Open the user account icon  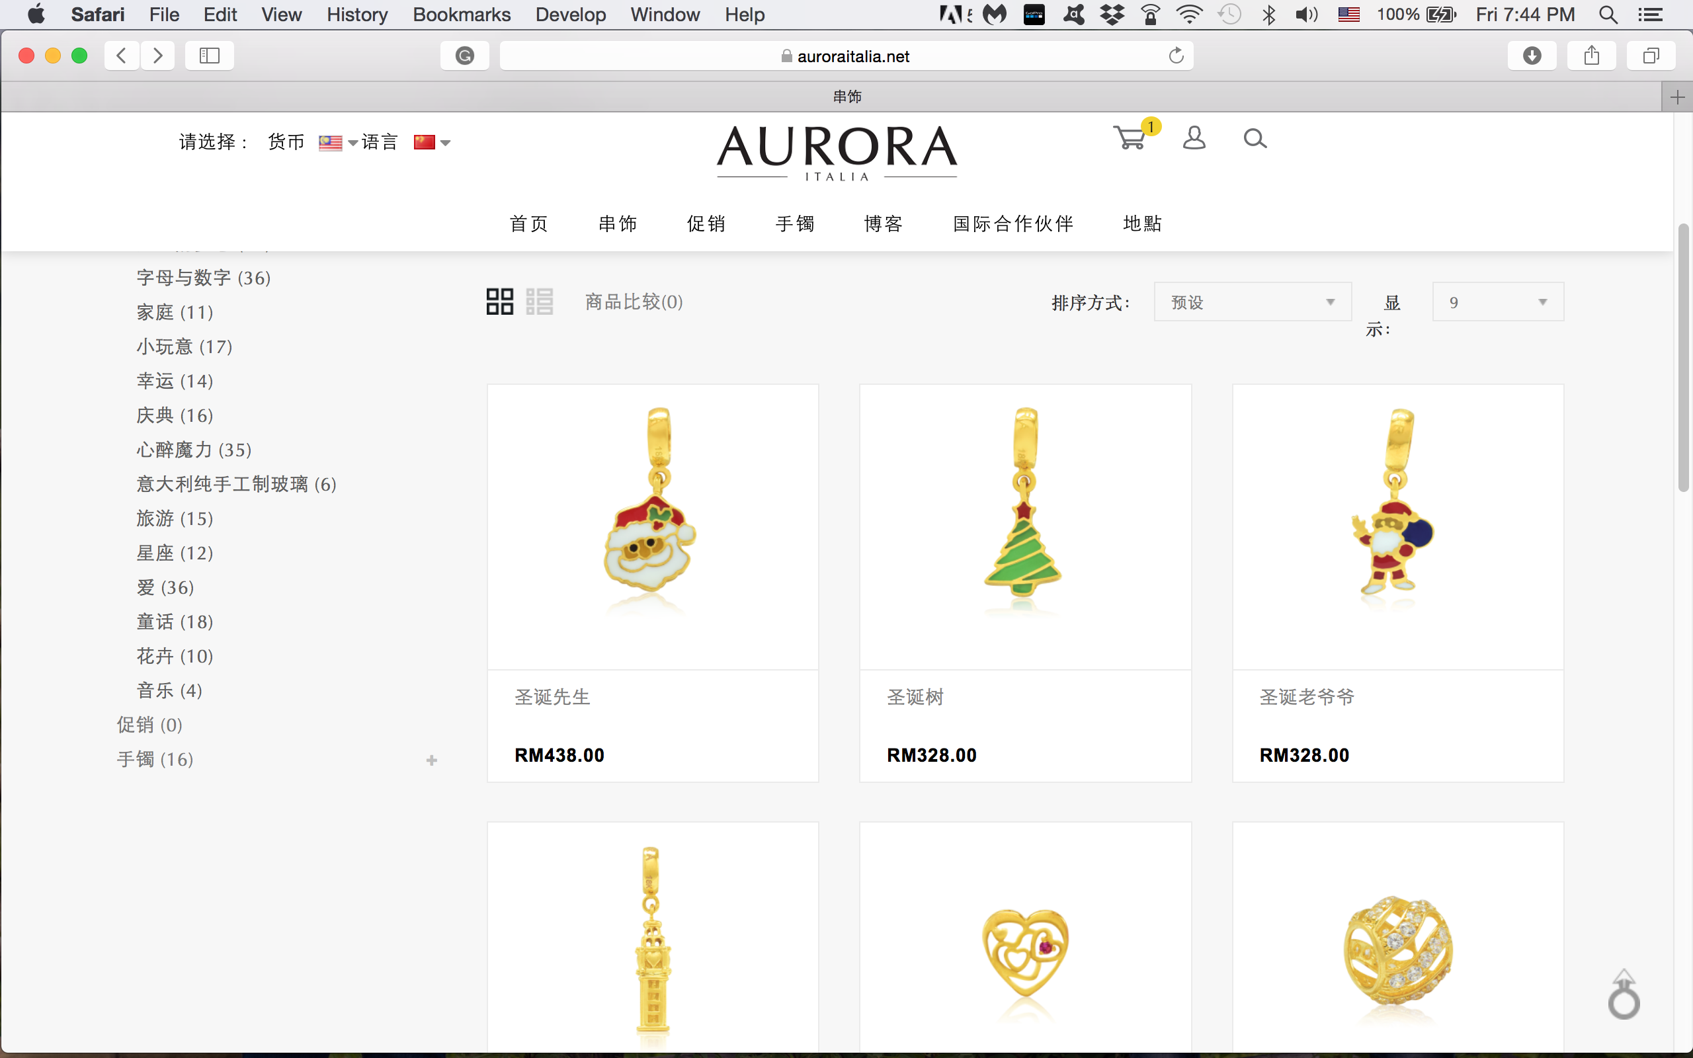tap(1194, 138)
